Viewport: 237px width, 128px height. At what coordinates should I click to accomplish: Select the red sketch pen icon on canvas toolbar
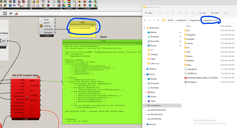point(16,14)
